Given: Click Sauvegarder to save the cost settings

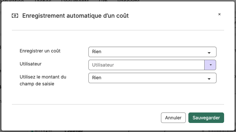Looking at the screenshot, I should 206,118.
